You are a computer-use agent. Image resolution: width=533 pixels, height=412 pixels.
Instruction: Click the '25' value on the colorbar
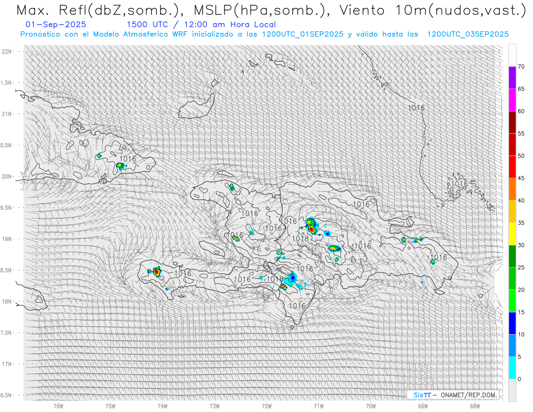[521, 268]
